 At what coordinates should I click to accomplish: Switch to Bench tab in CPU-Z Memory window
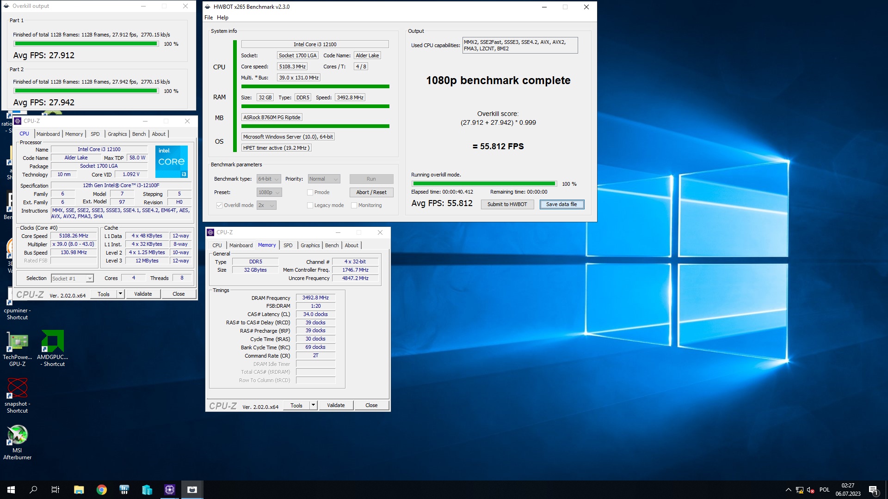pyautogui.click(x=332, y=245)
